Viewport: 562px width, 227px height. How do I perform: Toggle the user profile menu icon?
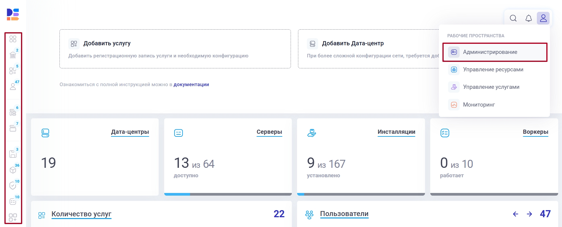click(543, 18)
